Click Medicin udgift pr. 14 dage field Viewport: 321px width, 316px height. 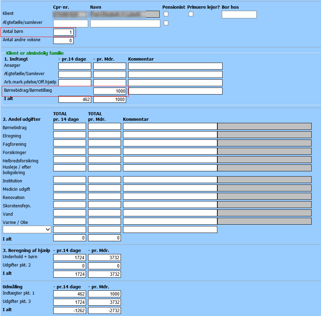[69, 188]
